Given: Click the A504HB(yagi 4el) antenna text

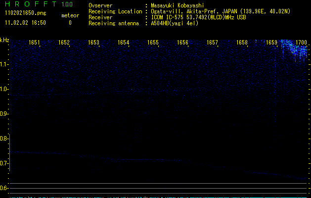Looking at the screenshot, I should tap(175, 23).
